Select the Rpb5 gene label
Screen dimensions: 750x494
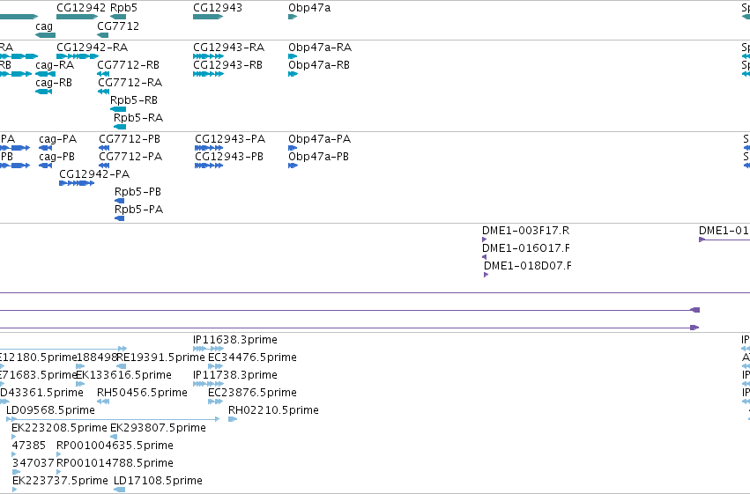point(123,8)
